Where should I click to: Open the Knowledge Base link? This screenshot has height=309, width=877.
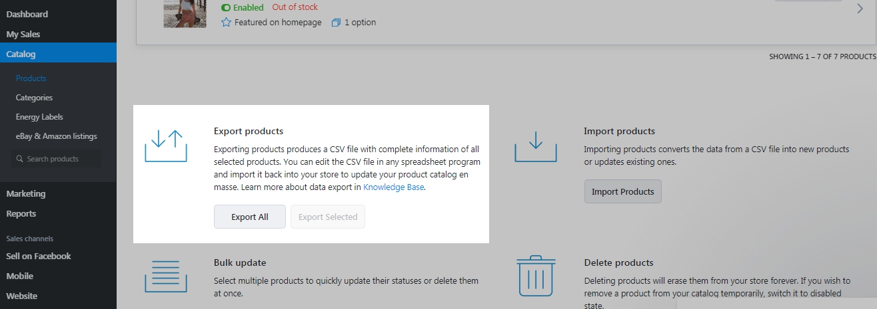(394, 187)
